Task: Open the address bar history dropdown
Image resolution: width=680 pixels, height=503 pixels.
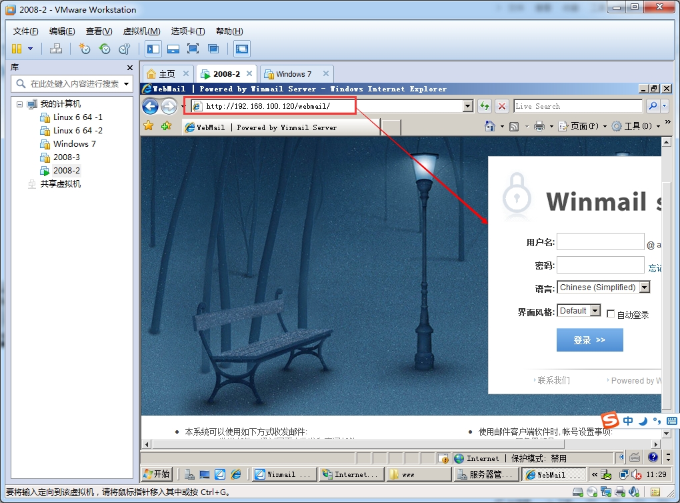Action: tap(467, 106)
